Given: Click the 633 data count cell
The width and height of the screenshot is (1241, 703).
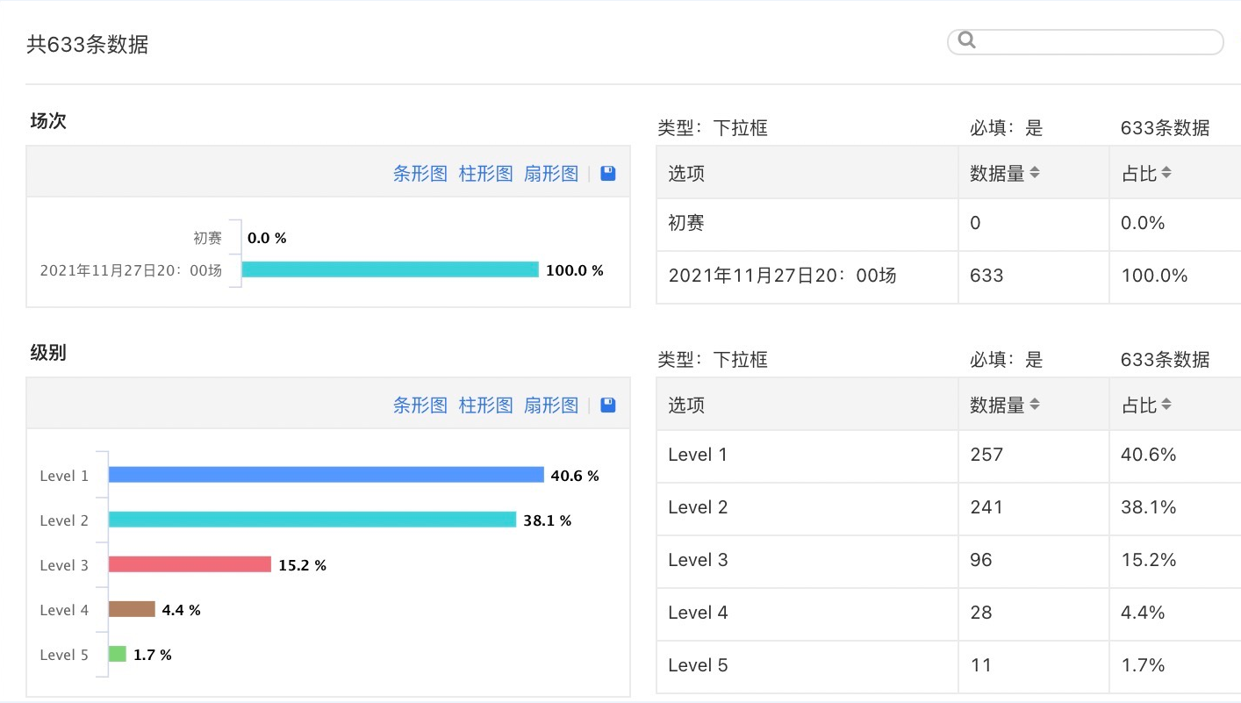Looking at the screenshot, I should point(1034,276).
